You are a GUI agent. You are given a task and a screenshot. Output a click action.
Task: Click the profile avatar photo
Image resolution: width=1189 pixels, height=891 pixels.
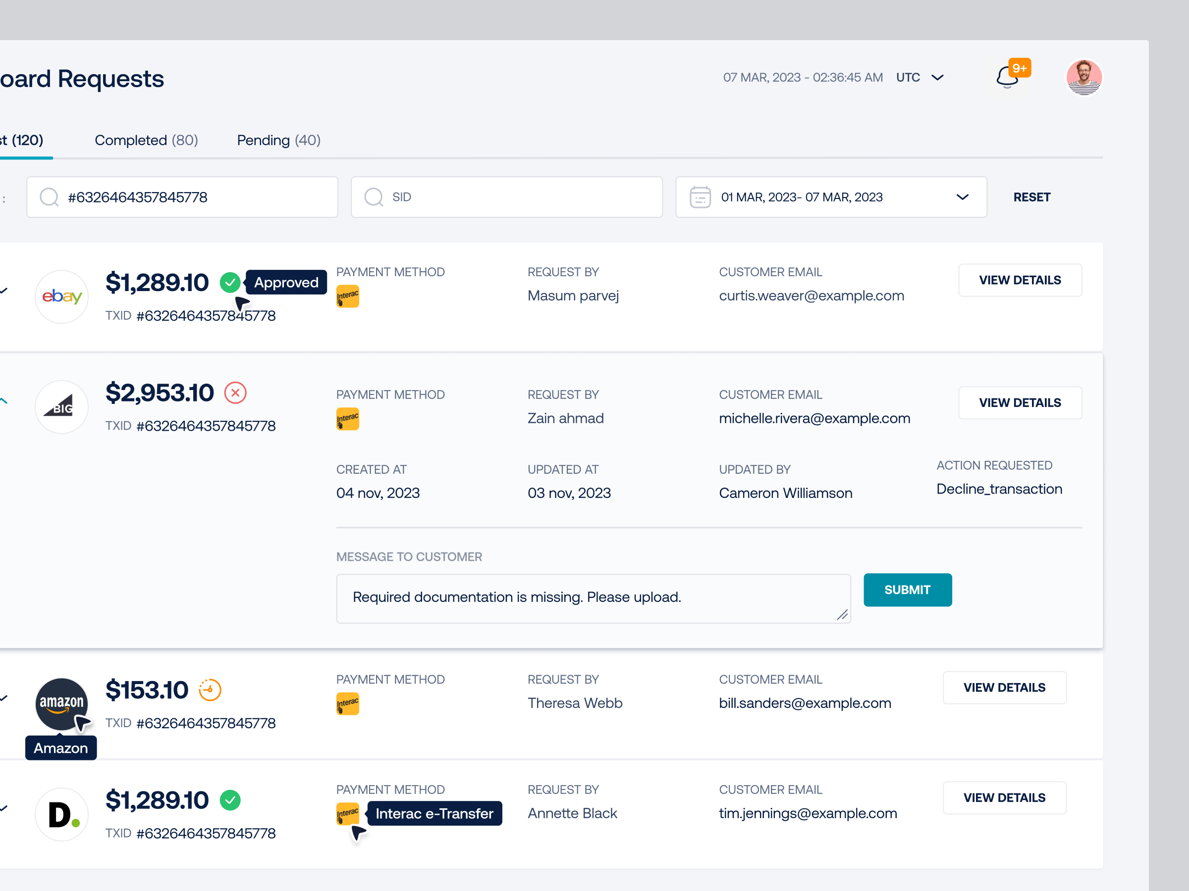tap(1084, 77)
